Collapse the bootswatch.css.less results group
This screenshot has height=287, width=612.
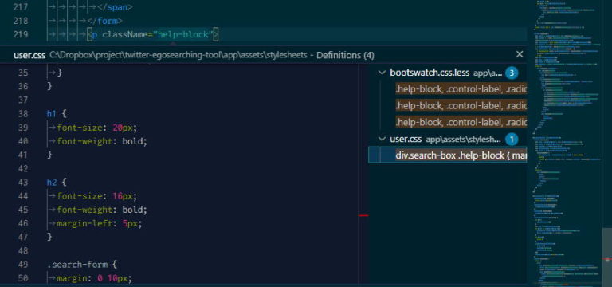382,73
